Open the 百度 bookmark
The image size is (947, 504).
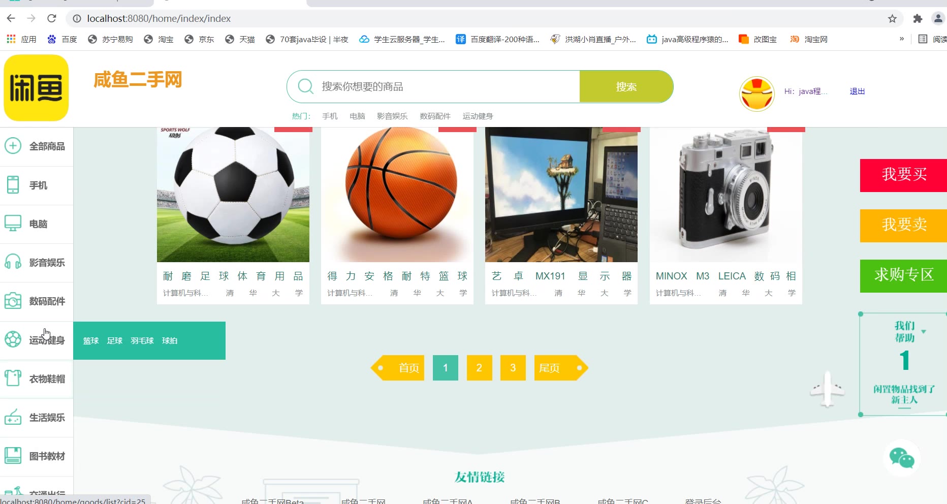coord(62,39)
